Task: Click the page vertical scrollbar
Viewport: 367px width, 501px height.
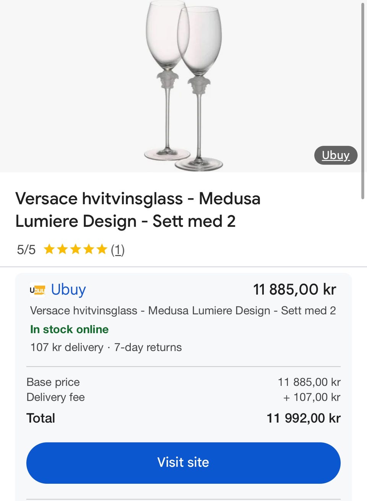Action: tap(362, 100)
